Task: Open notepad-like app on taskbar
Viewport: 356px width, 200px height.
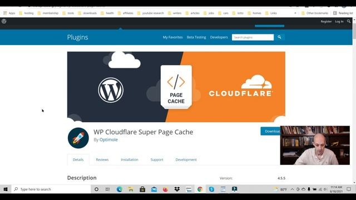Action: [x=223, y=189]
